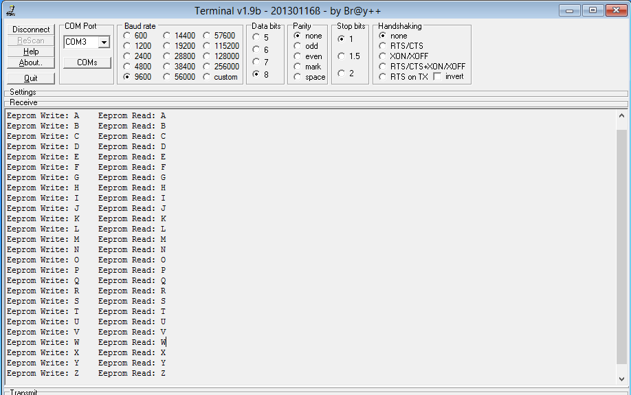Click the 'Eeprom Read: M' text
The height and width of the screenshot is (395, 631).
pyautogui.click(x=132, y=239)
